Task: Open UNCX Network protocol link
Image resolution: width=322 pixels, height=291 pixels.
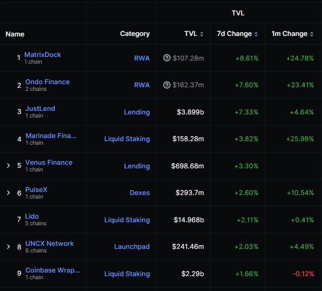Action: [x=50, y=243]
